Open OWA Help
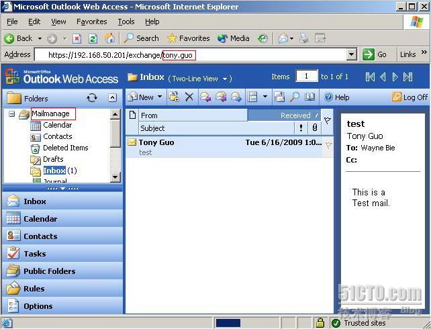The width and height of the screenshot is (431, 329). (336, 97)
